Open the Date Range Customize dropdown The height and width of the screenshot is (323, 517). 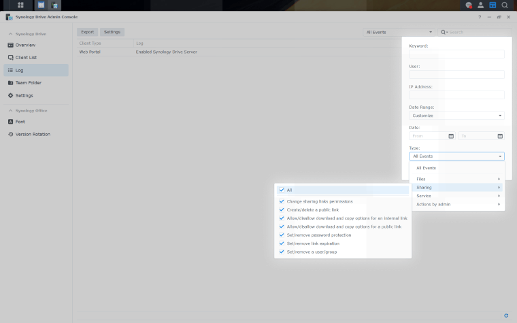(456, 116)
